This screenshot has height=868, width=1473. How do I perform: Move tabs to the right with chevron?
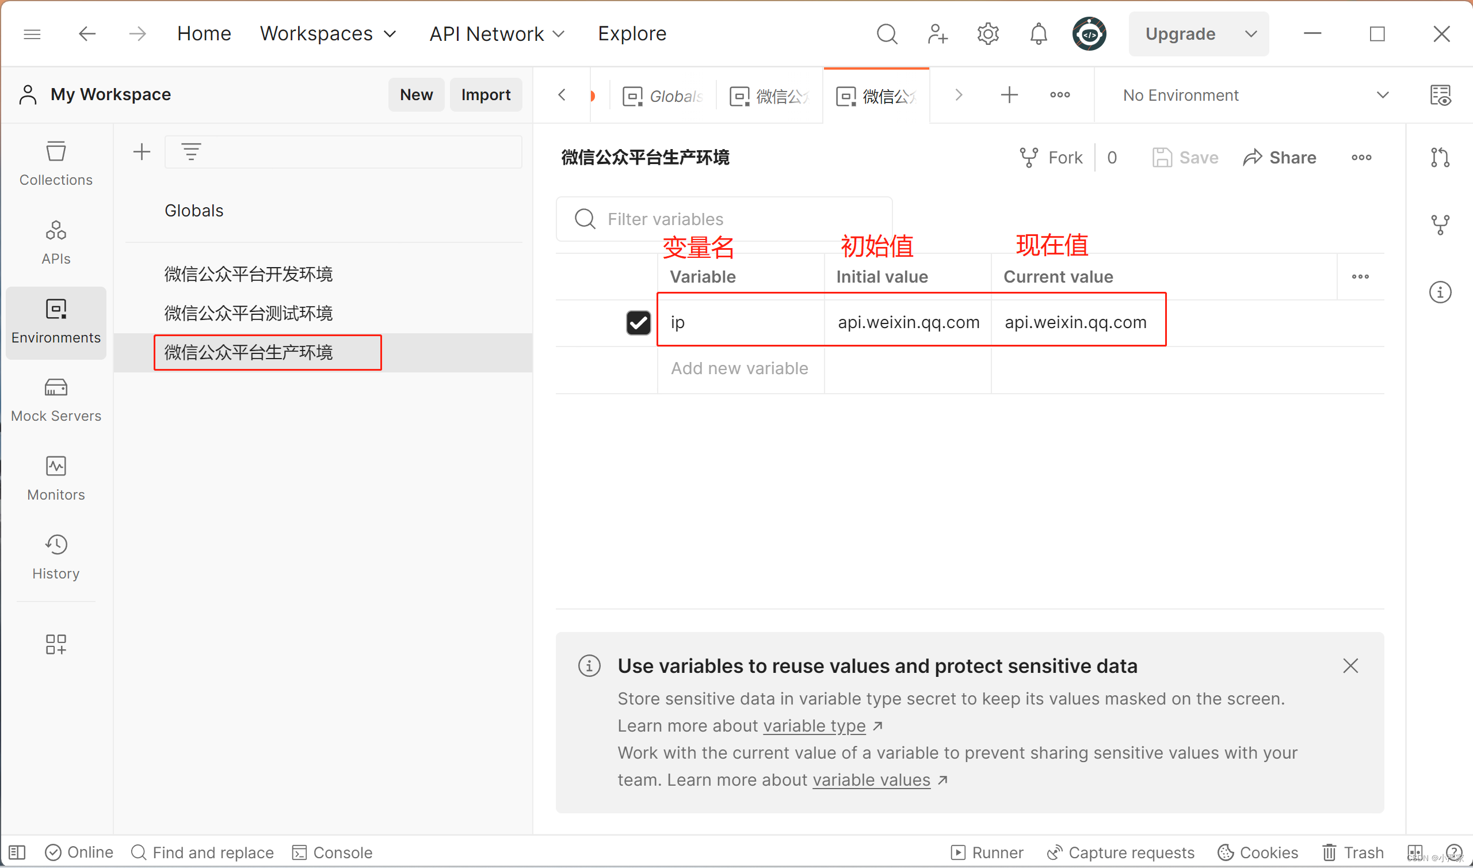[x=958, y=95]
